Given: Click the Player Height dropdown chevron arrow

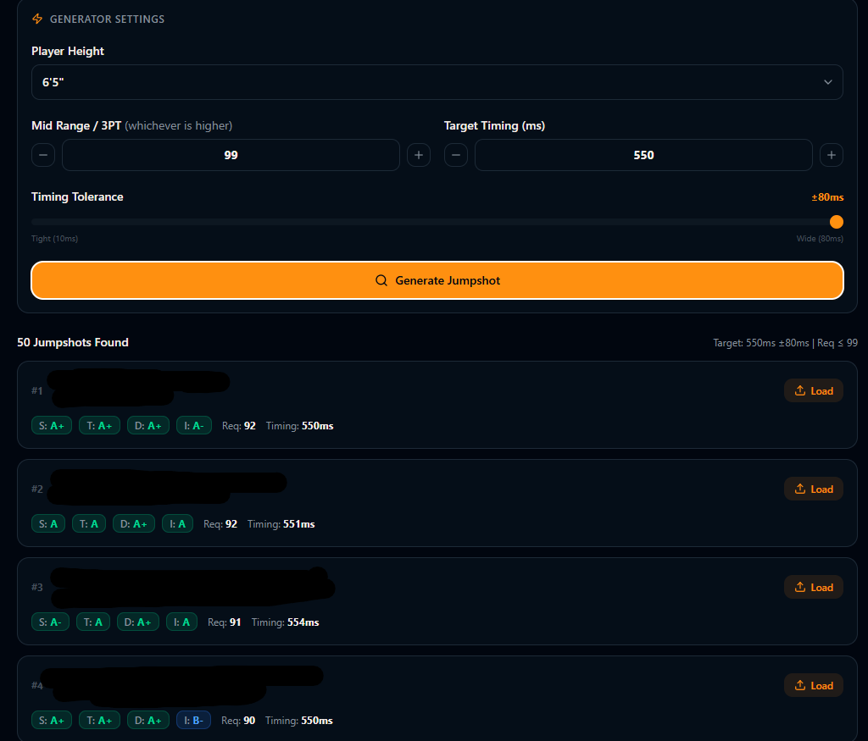Looking at the screenshot, I should [827, 82].
